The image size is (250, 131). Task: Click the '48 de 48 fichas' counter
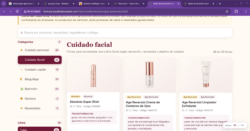pos(222,52)
